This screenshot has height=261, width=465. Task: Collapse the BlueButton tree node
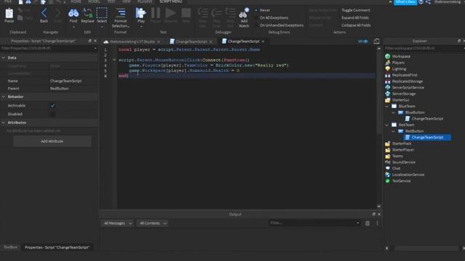click(393, 112)
